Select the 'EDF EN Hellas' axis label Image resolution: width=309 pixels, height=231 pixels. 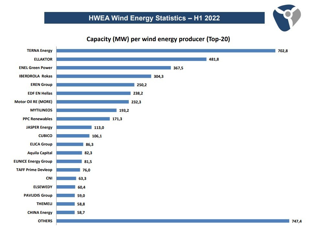pyautogui.click(x=40, y=93)
